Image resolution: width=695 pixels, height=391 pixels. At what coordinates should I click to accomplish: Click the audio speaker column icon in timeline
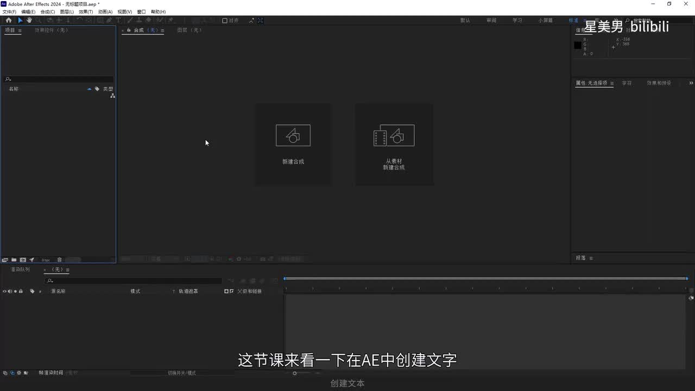tap(10, 291)
